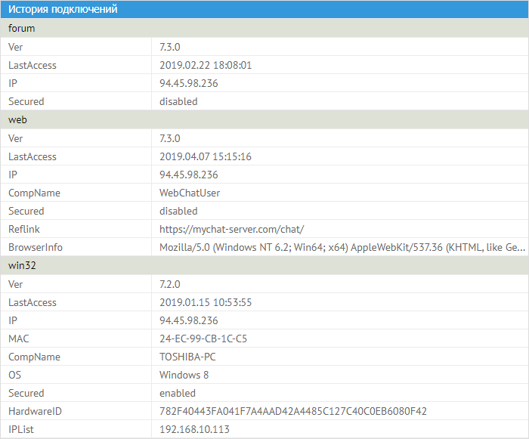Select the MAC address value 24-EC-99-CB-1C-C5
This screenshot has width=529, height=439.
(x=203, y=339)
